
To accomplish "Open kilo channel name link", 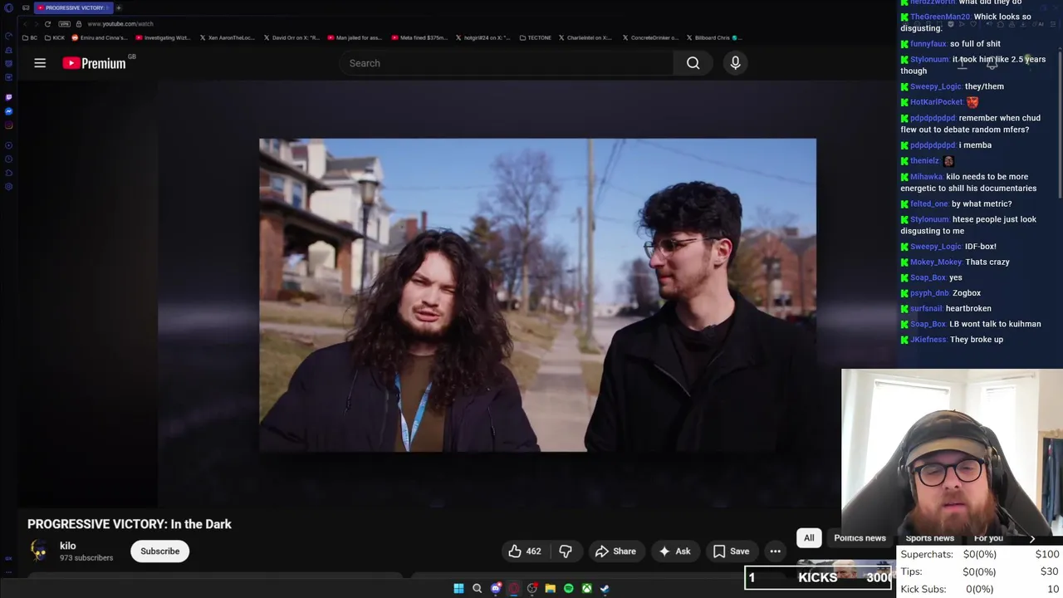I will [68, 546].
